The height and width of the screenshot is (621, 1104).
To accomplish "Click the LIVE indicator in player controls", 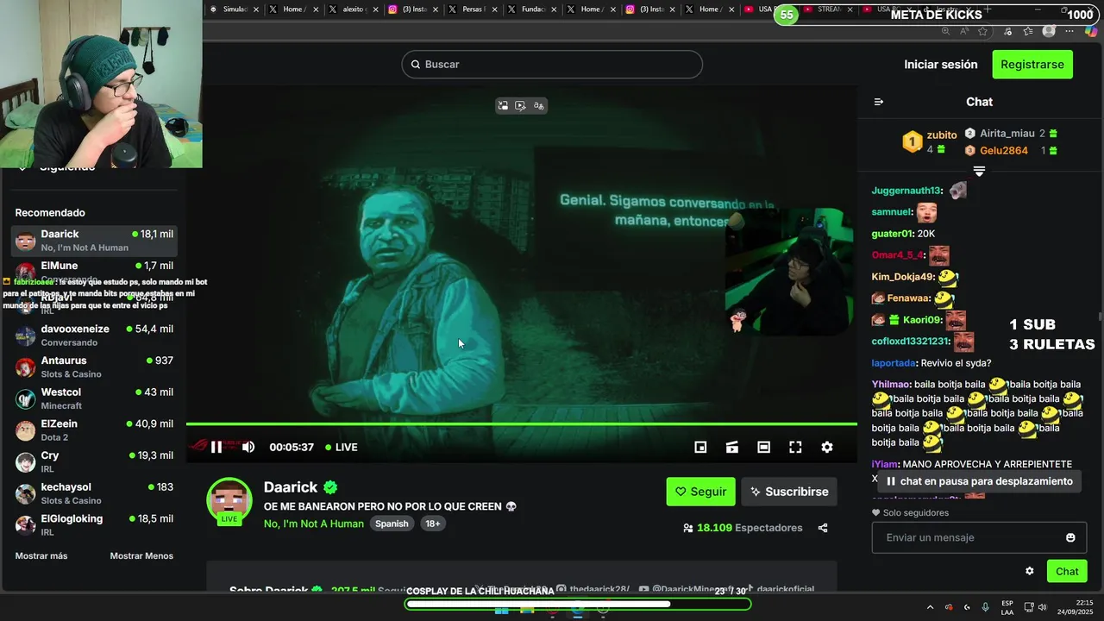I will [x=342, y=447].
